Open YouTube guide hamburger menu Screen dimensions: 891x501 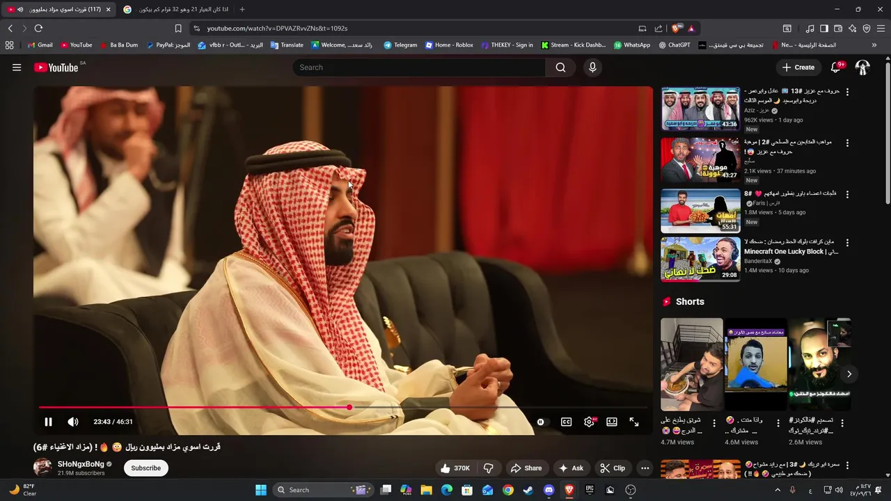[x=17, y=67]
